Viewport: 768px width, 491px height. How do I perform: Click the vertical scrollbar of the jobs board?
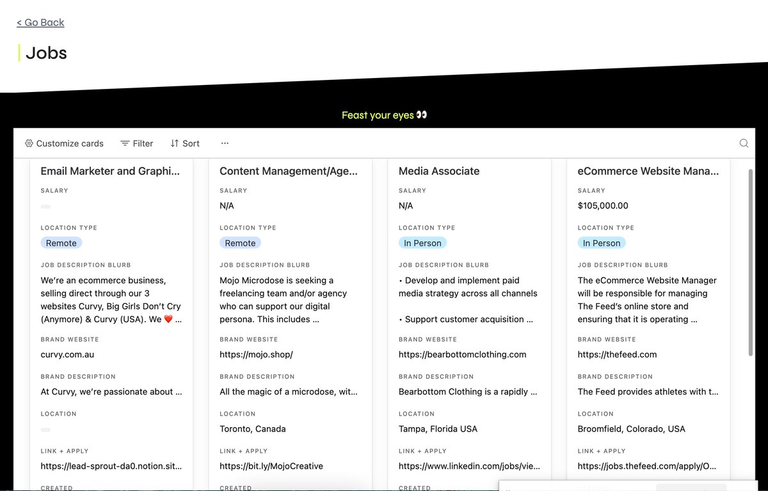(x=751, y=263)
